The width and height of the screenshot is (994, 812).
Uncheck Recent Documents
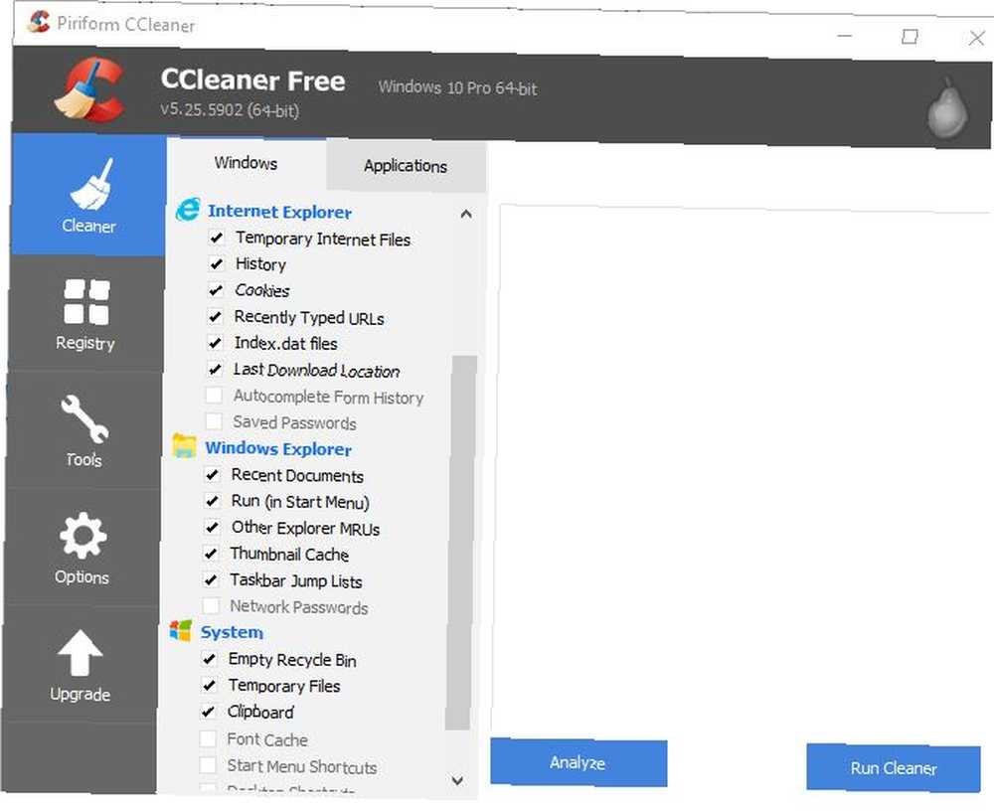pos(213,475)
